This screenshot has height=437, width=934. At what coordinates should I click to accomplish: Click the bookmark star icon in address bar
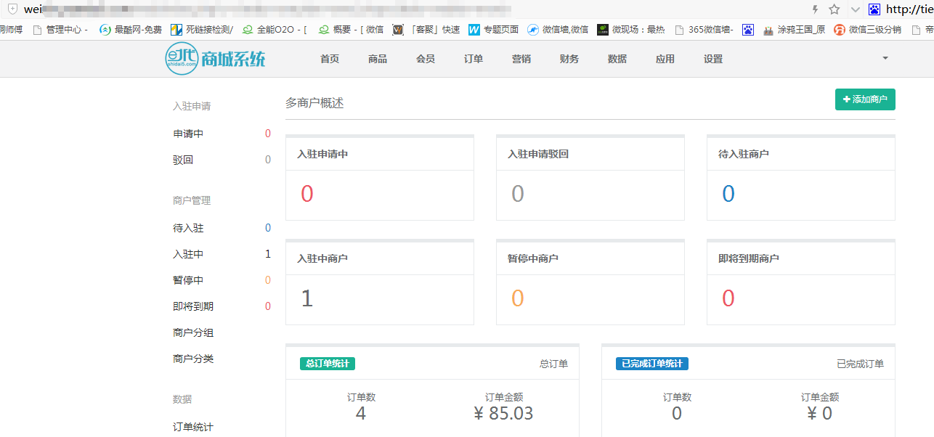pyautogui.click(x=834, y=9)
